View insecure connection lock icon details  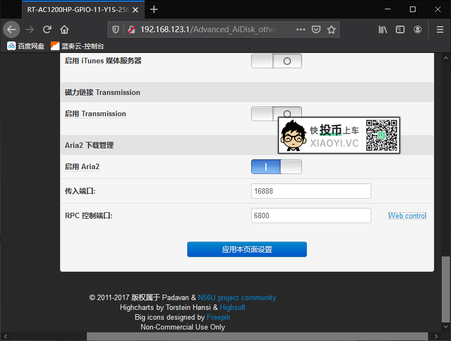coord(132,29)
